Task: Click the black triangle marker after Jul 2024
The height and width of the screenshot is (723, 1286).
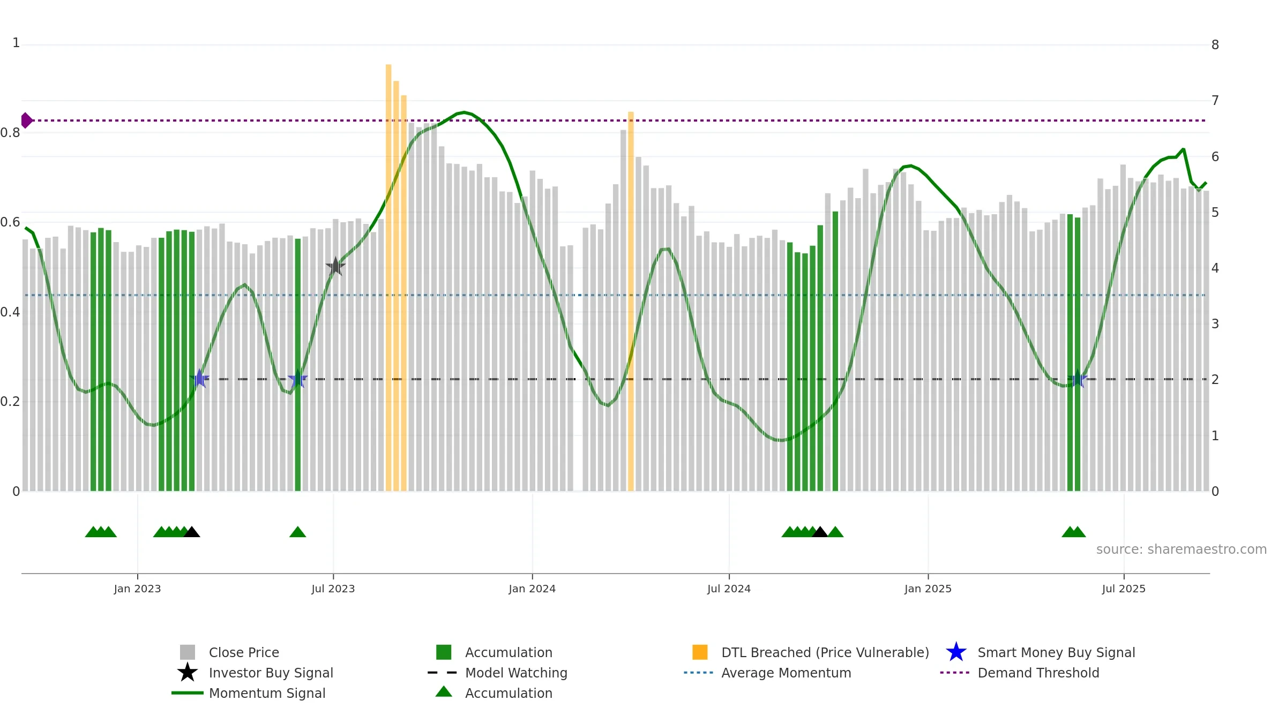Action: pyautogui.click(x=819, y=532)
